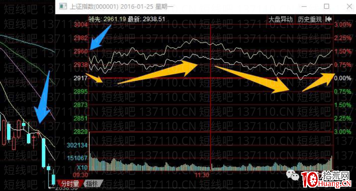Click the 151067 volume axis label

[77, 158]
